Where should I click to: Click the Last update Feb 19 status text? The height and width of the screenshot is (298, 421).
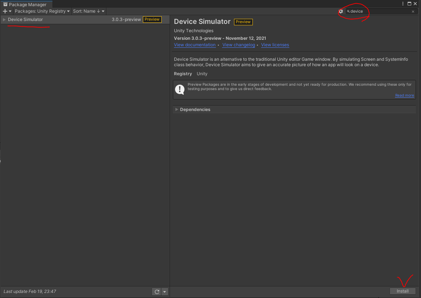pyautogui.click(x=30, y=291)
